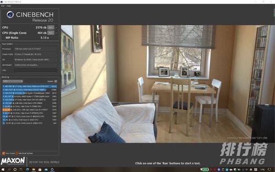
Task: Run the CPU (Single Core) test
Action: [x=51, y=33]
